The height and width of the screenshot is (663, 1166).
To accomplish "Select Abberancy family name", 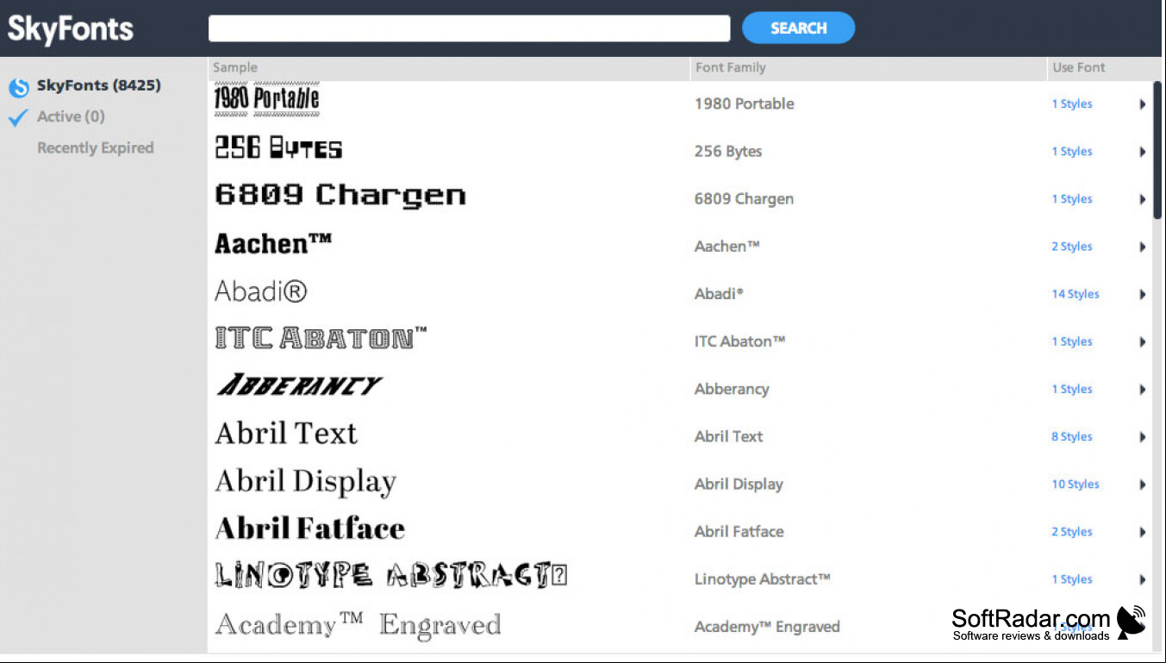I will pyautogui.click(x=732, y=389).
